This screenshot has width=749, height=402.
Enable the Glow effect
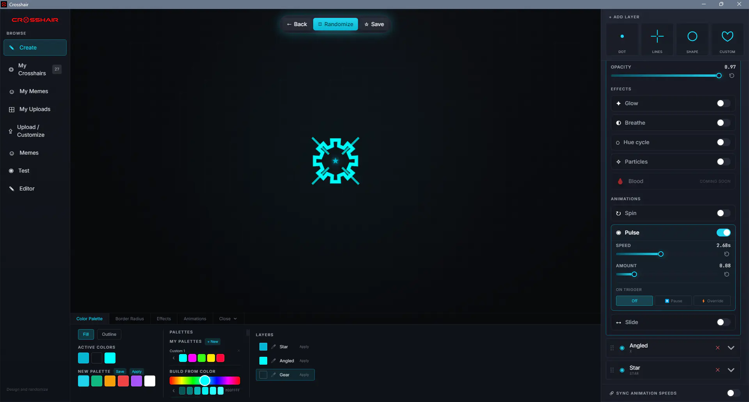click(723, 103)
